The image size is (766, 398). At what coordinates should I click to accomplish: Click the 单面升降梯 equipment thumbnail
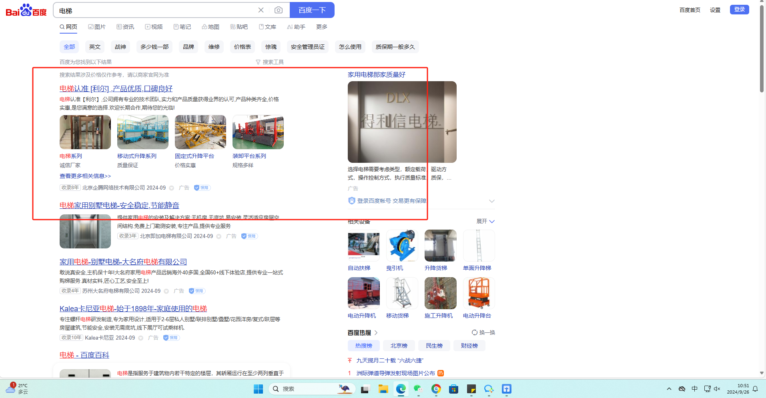479,246
